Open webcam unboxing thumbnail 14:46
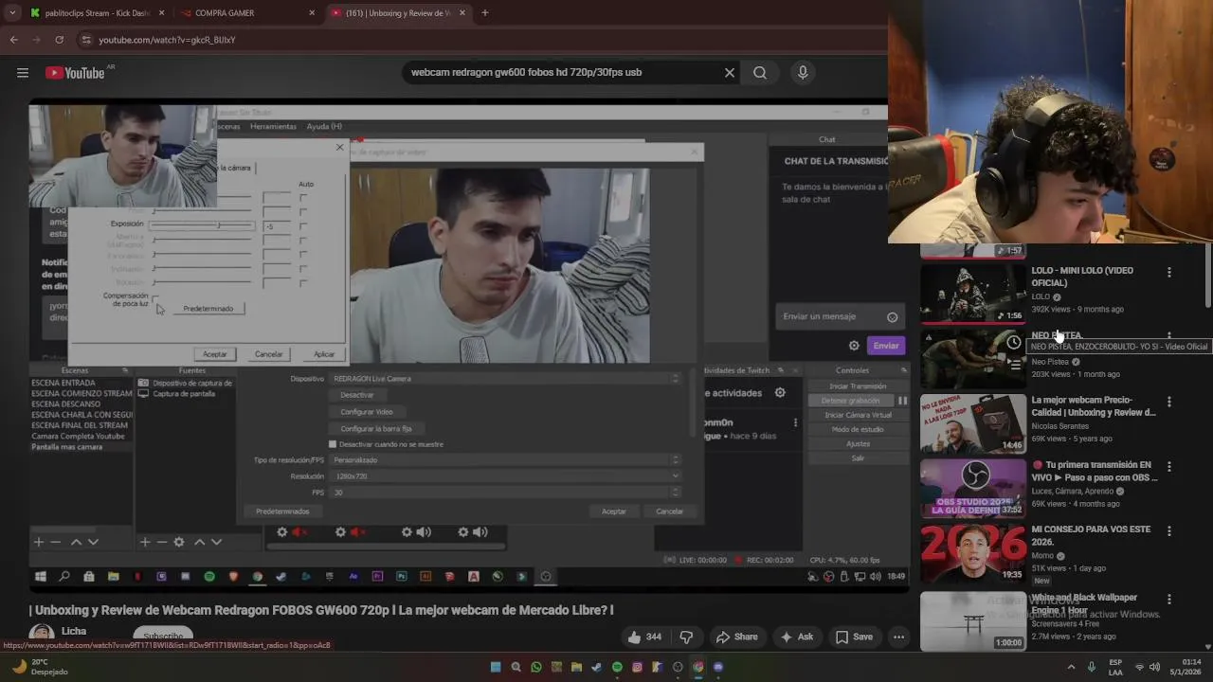 [973, 423]
